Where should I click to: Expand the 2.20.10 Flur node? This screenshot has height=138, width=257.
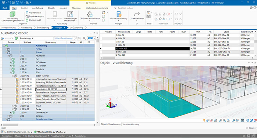[11, 59]
